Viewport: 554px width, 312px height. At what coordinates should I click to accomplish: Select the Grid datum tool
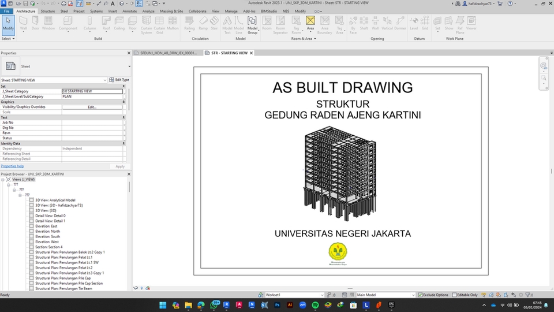click(425, 24)
